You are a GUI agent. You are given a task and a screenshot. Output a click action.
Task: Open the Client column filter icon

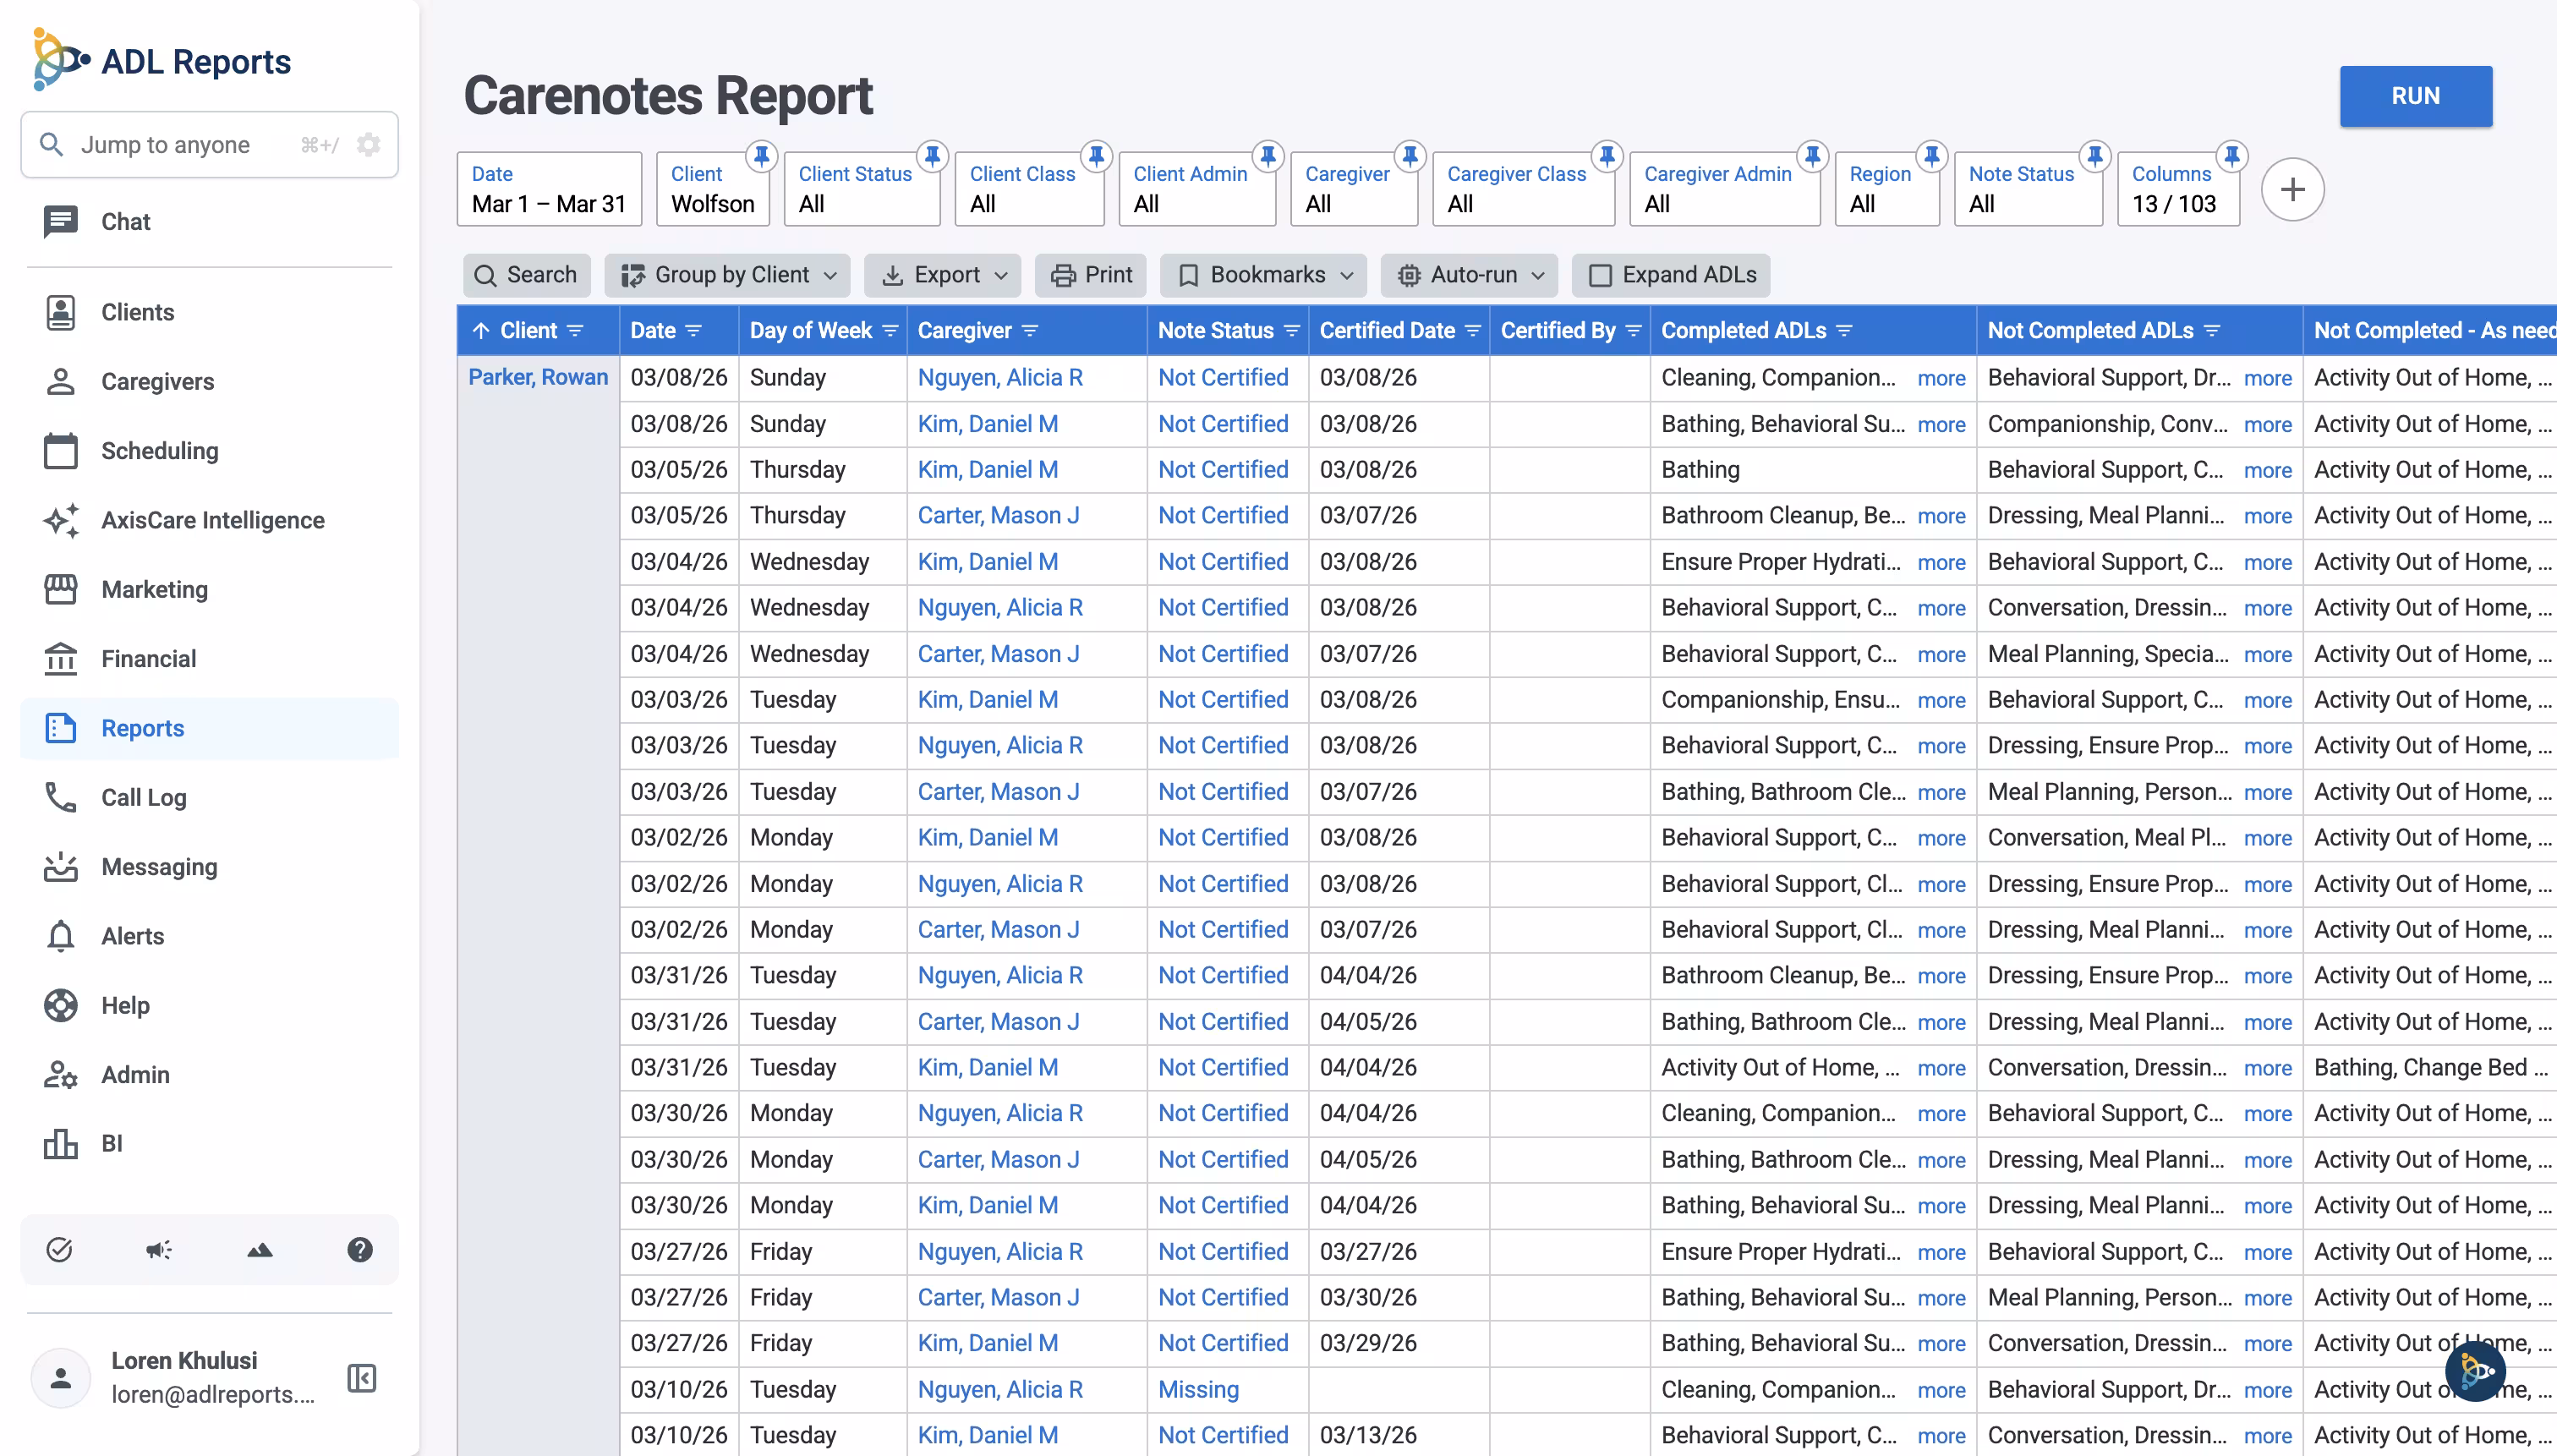point(575,331)
